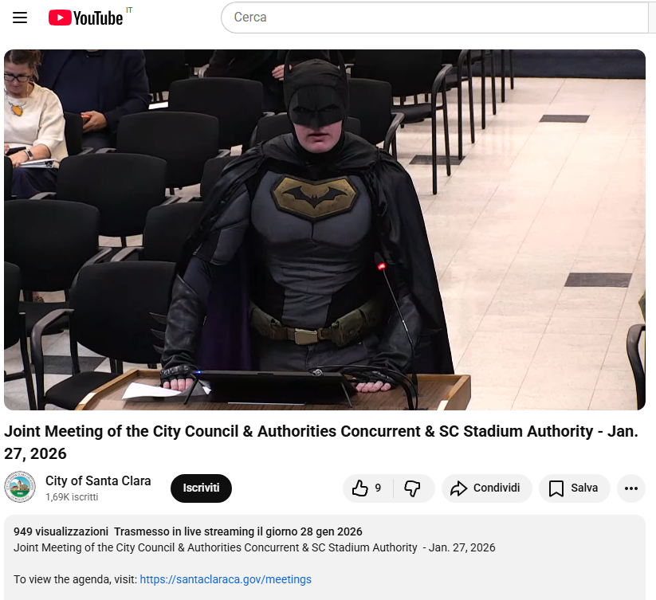Click the Salva bookmark icon

pos(556,488)
